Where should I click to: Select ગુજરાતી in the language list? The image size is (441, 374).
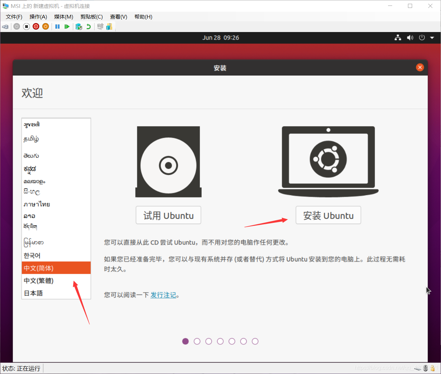56,125
